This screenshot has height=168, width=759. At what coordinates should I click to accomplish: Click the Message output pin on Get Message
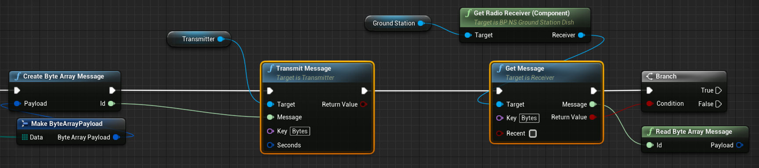pos(593,104)
